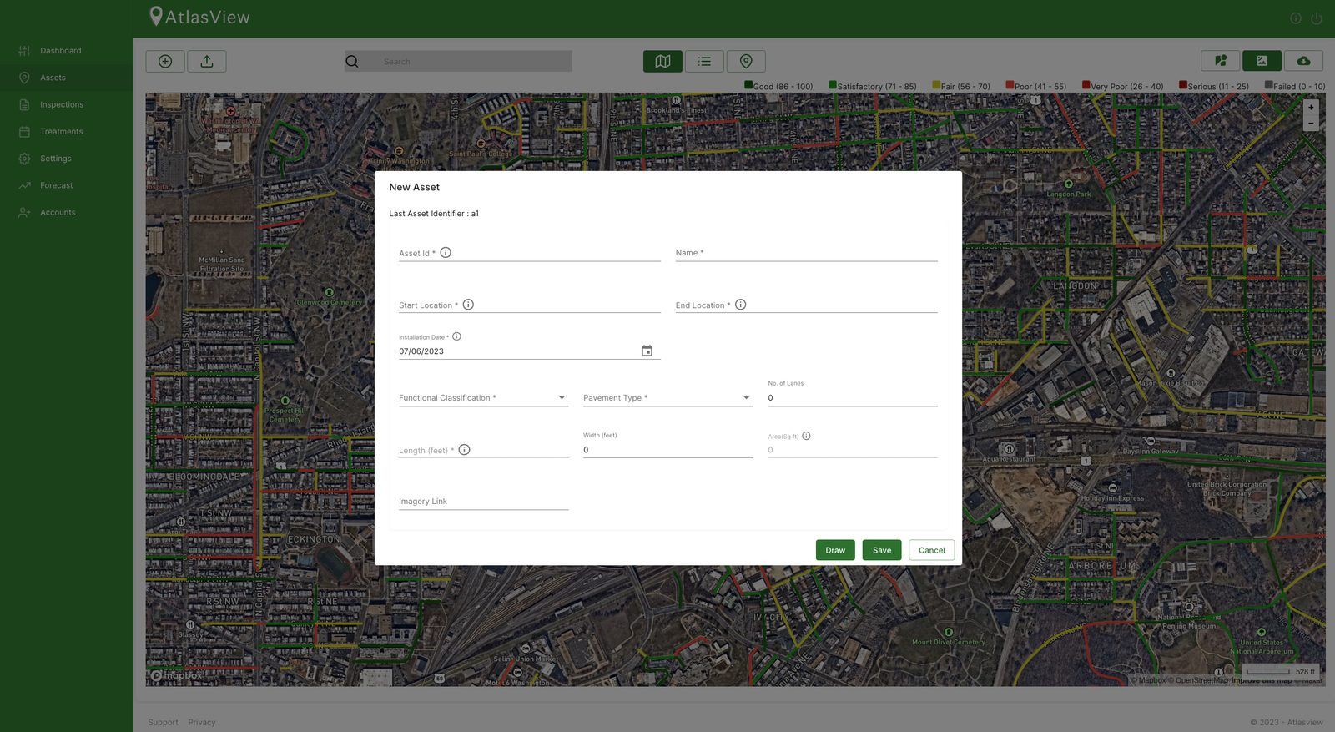
Task: Click the Imagery Link input field
Action: 484,501
